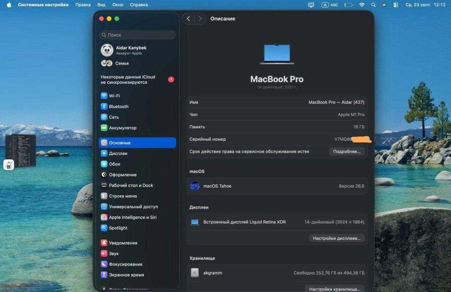Open Рабочий стол и Dock settings

pos(127,185)
